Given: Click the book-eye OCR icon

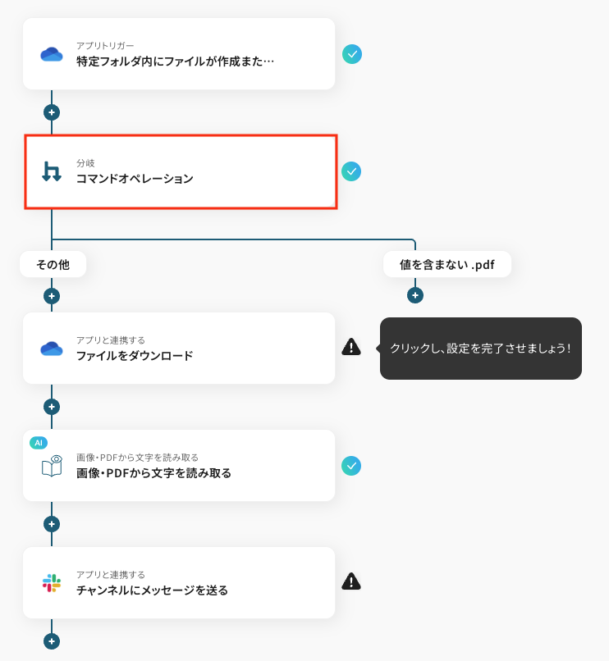Looking at the screenshot, I should click(x=52, y=466).
